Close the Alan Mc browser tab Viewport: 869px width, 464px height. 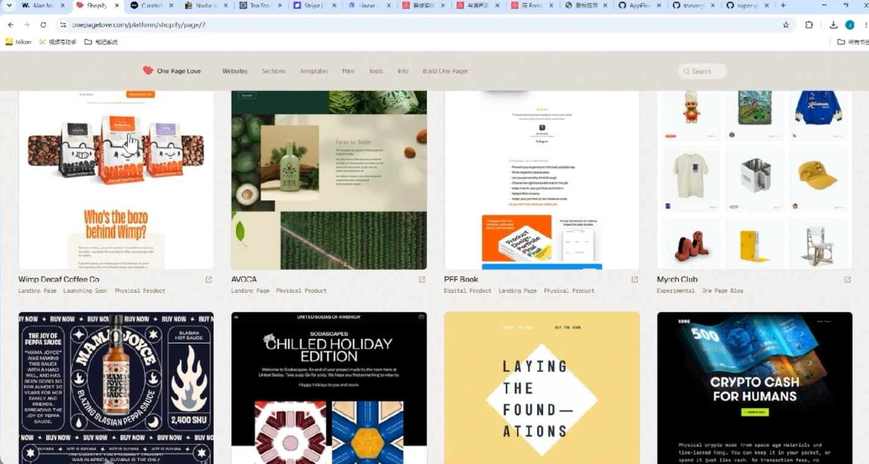coord(63,5)
